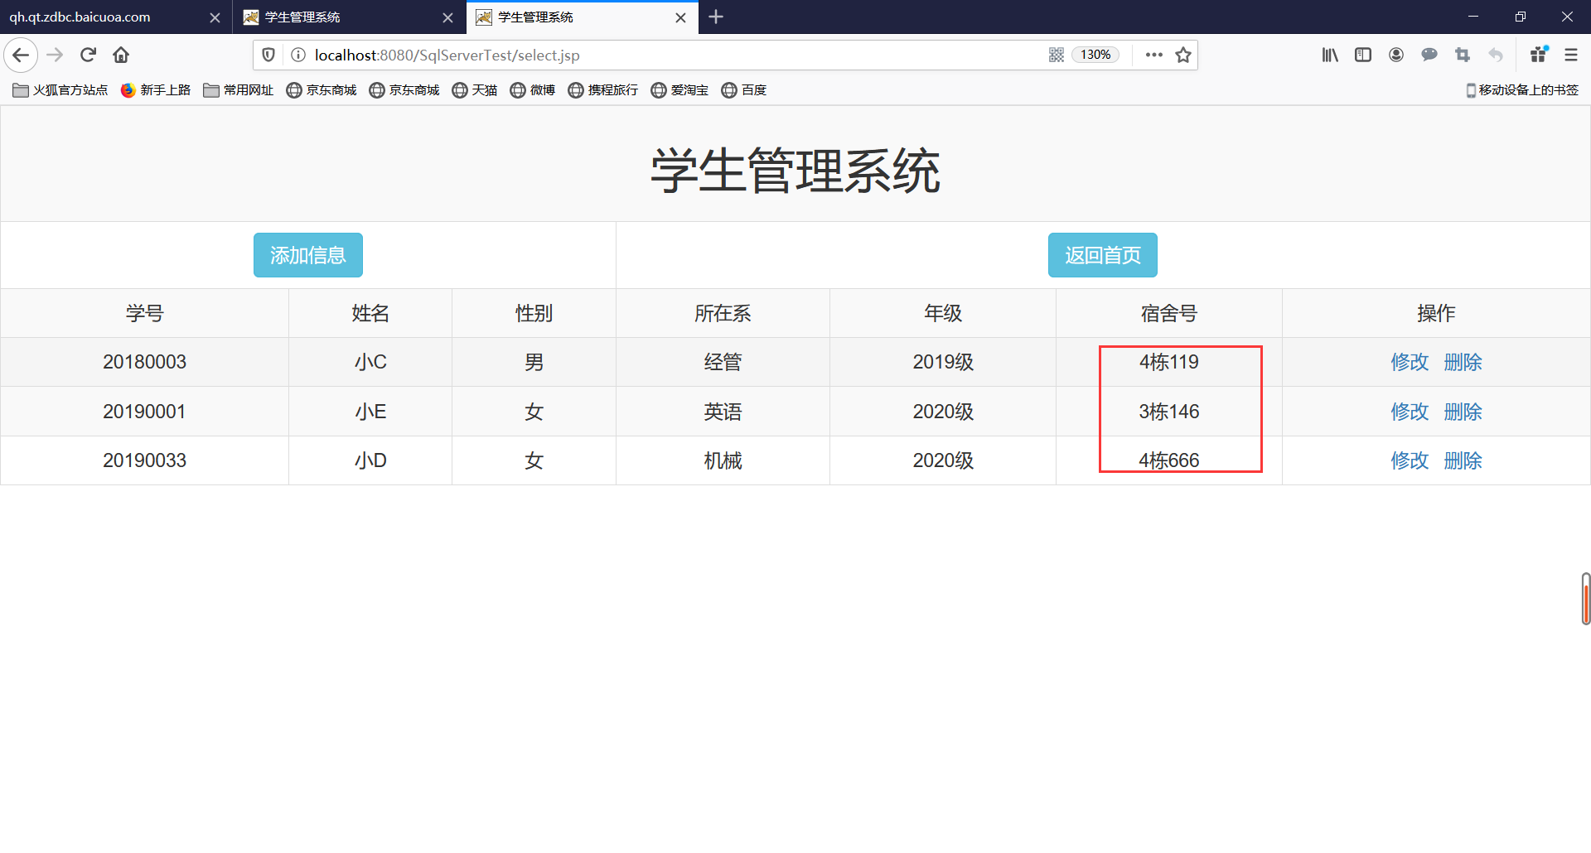Navigate back to the previous page
Screen dimensions: 1591x853
(x=20, y=55)
